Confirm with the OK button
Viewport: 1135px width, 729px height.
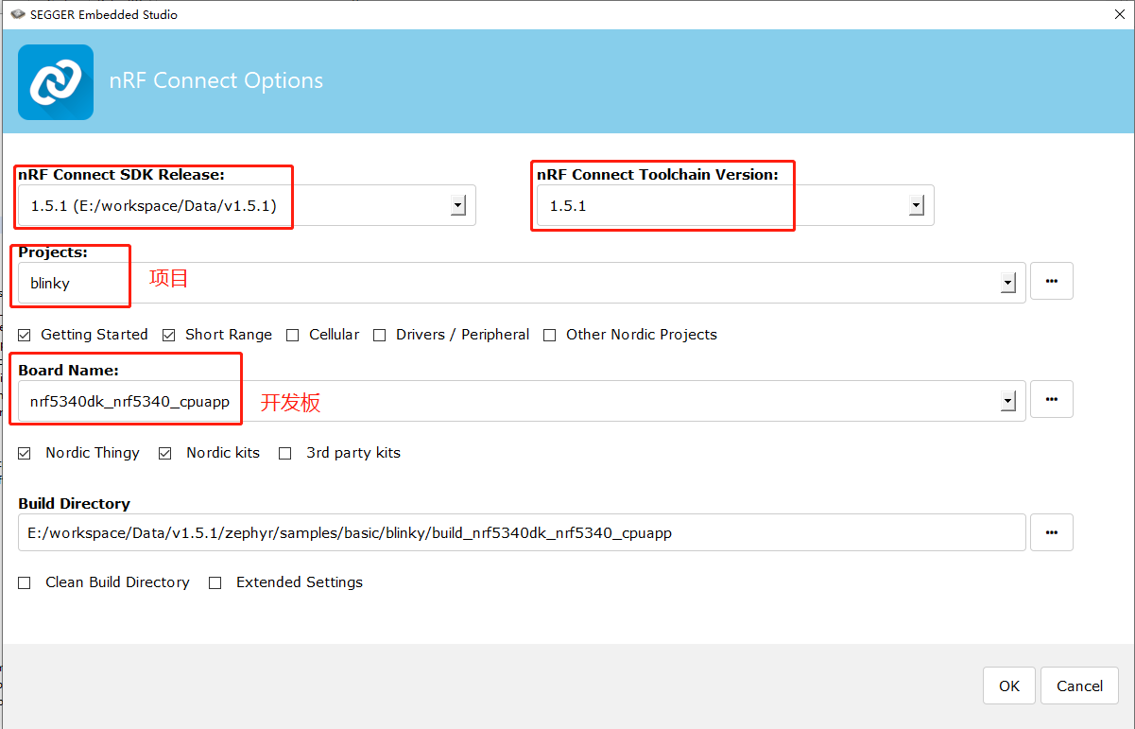(x=1009, y=686)
